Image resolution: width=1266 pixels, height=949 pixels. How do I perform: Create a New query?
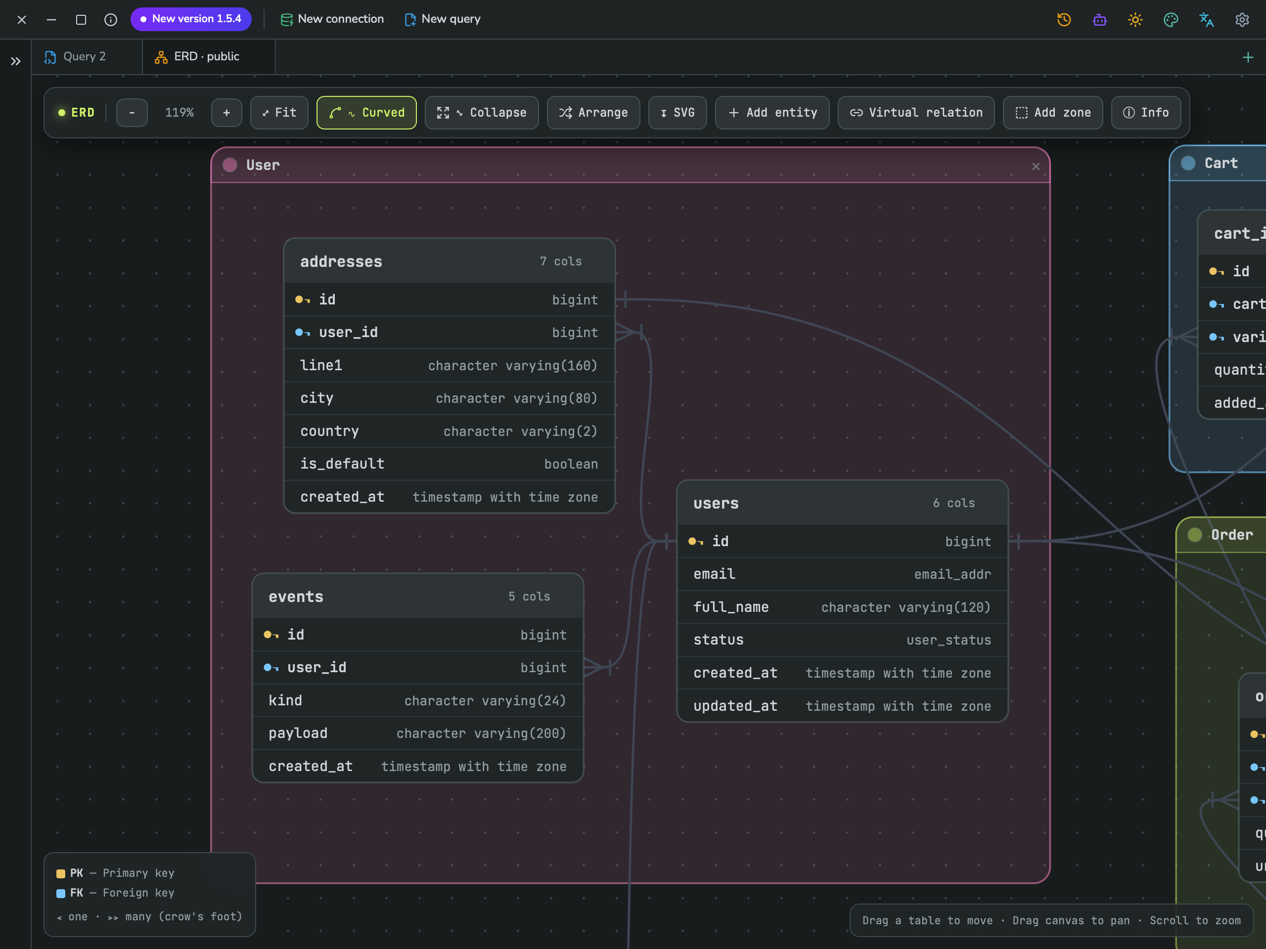click(443, 19)
